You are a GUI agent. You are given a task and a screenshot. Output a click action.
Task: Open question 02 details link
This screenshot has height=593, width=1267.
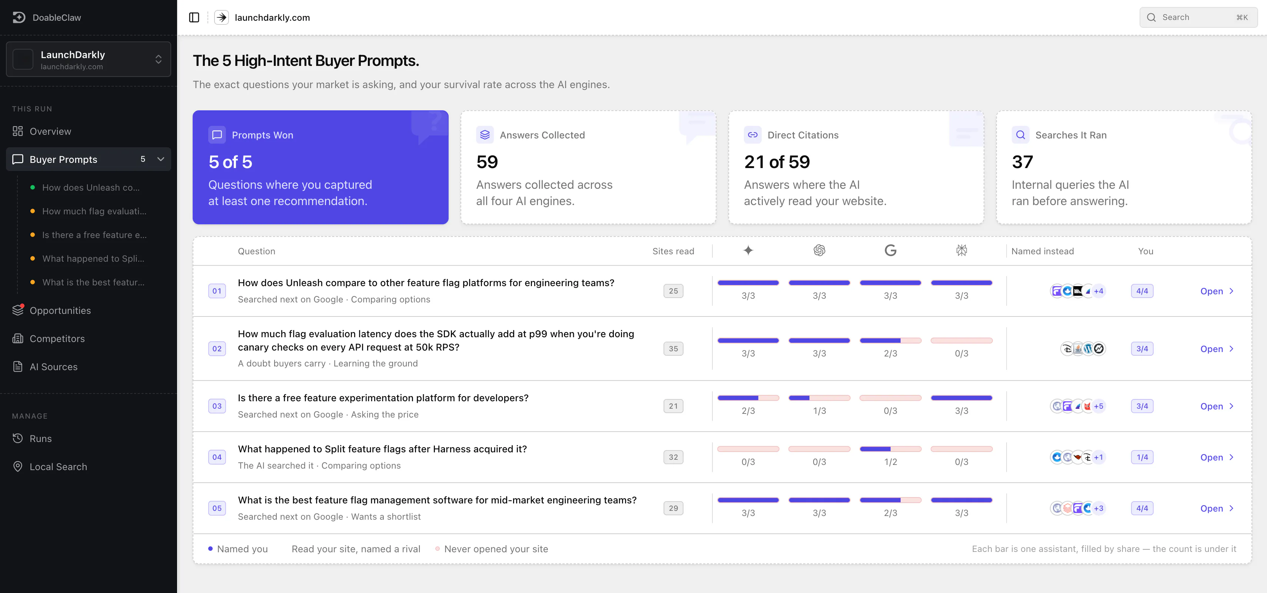[1217, 349]
